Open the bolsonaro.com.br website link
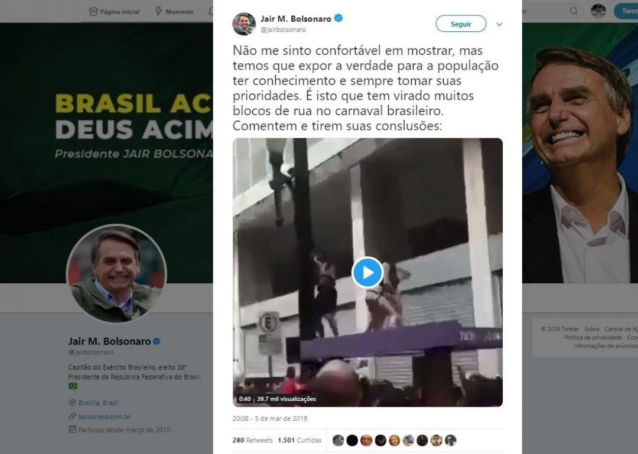 104,416
